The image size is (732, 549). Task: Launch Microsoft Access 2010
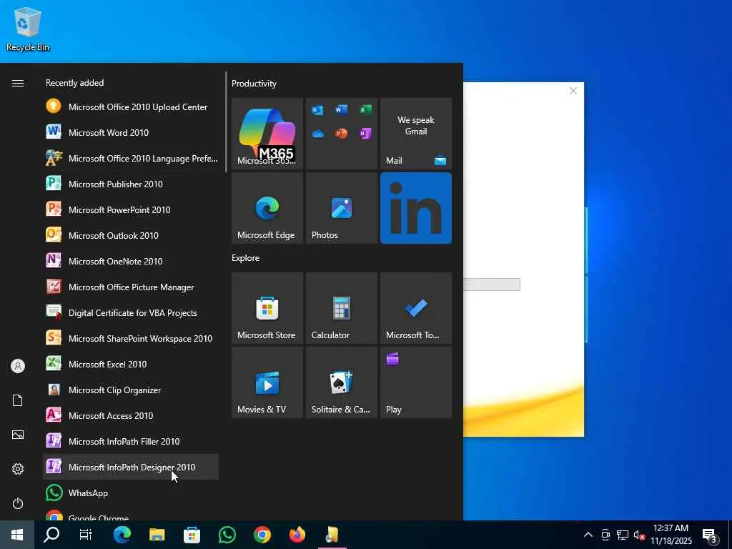click(131, 415)
